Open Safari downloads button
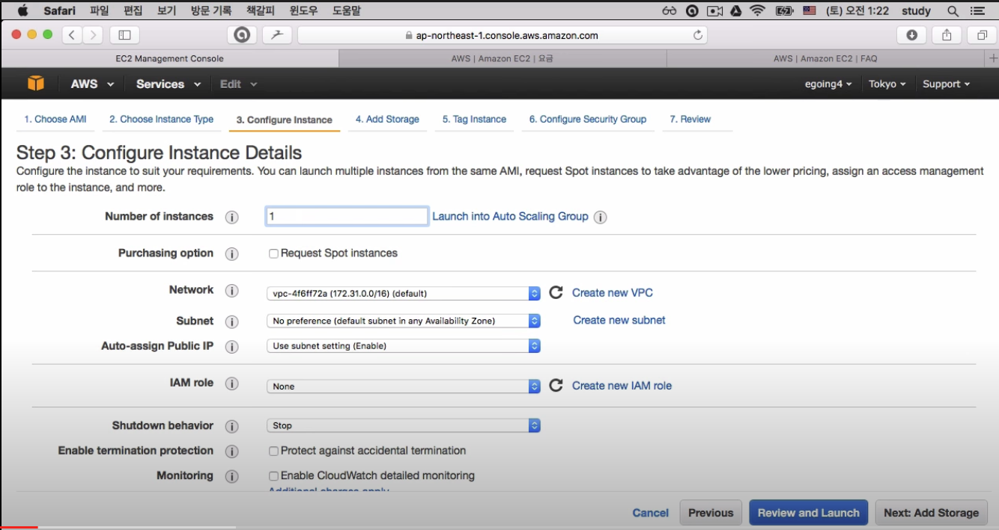999x530 pixels. (x=911, y=34)
